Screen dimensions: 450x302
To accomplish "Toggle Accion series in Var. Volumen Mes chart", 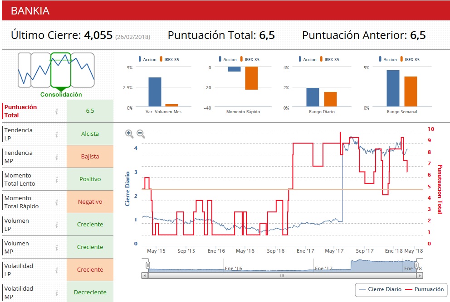I will (x=147, y=59).
